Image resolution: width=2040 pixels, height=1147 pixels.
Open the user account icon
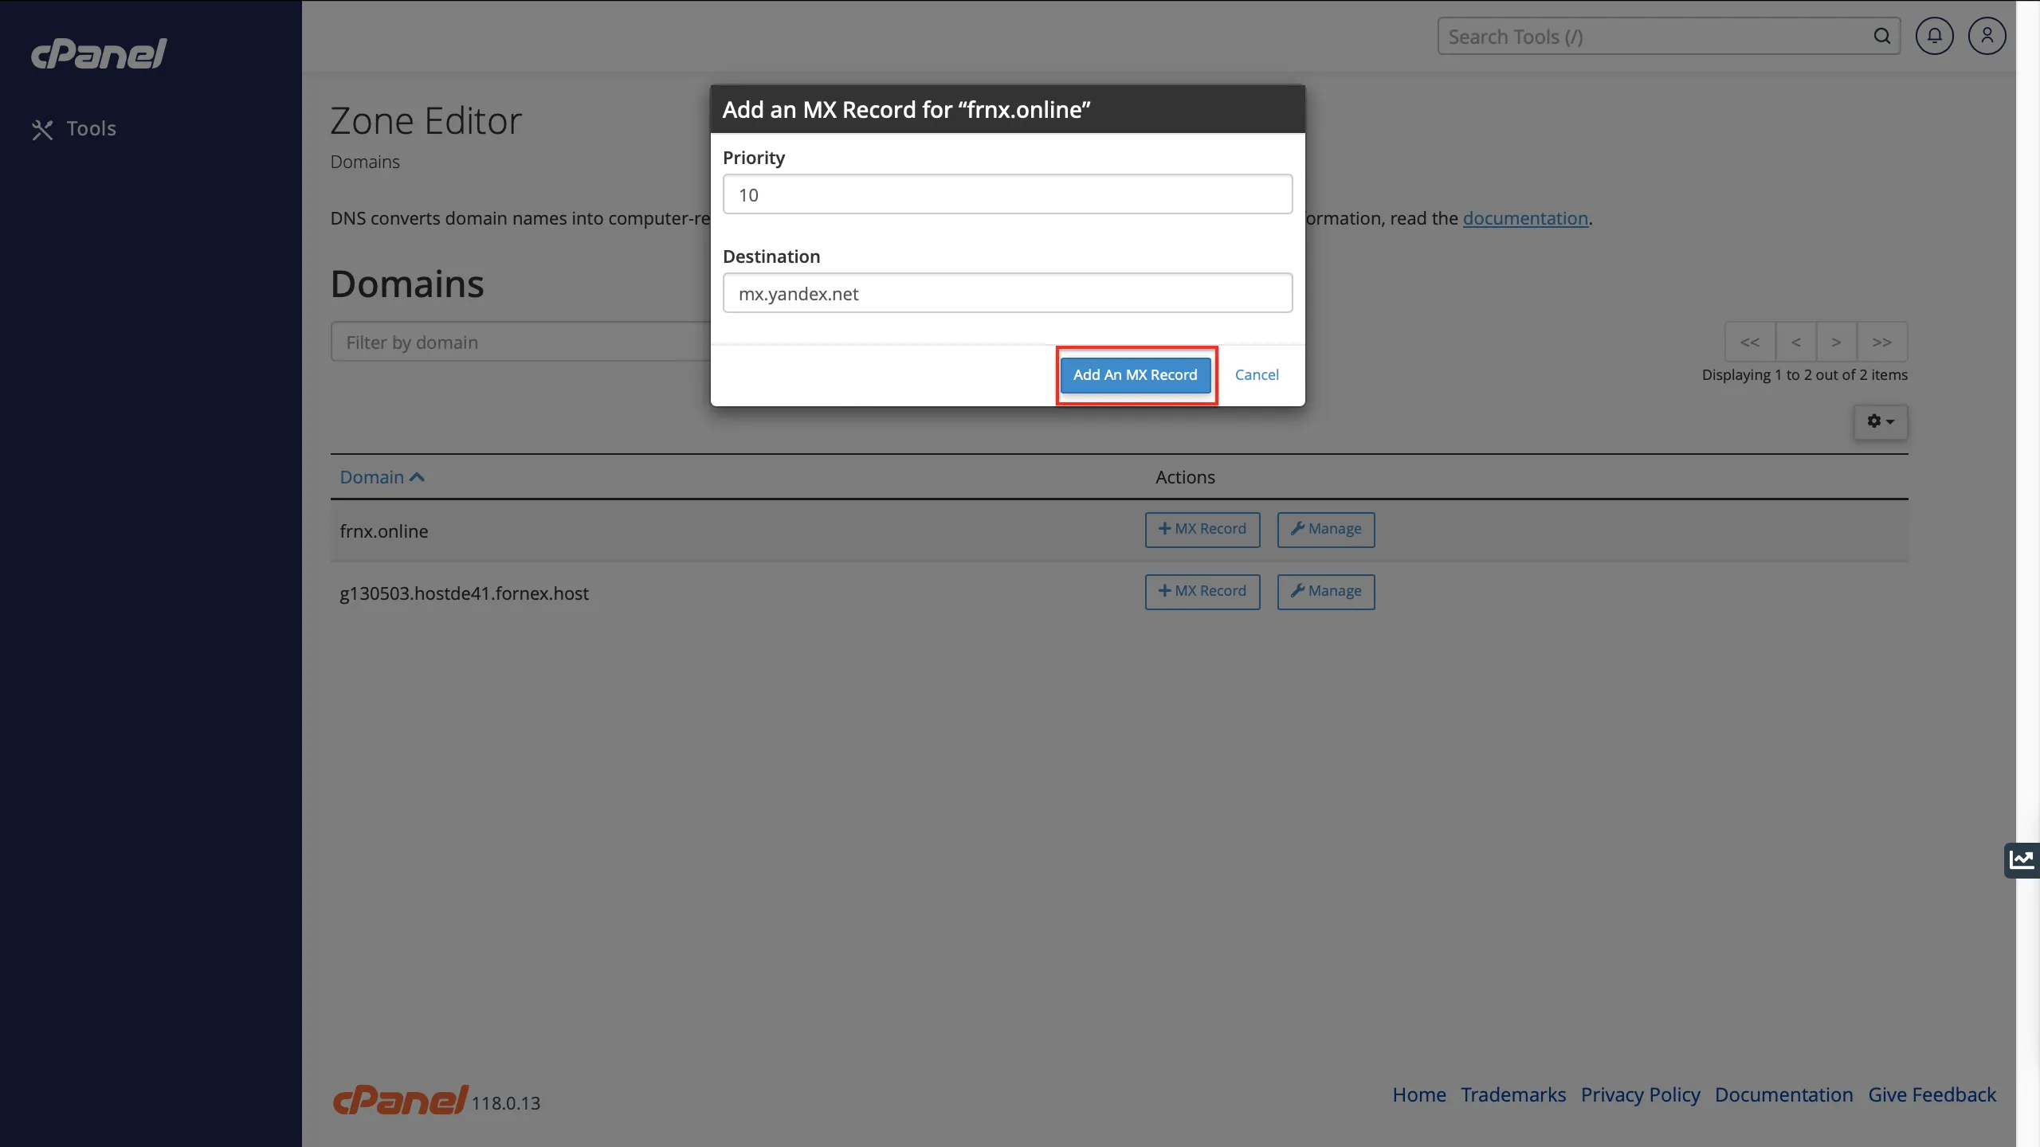pyautogui.click(x=1987, y=37)
